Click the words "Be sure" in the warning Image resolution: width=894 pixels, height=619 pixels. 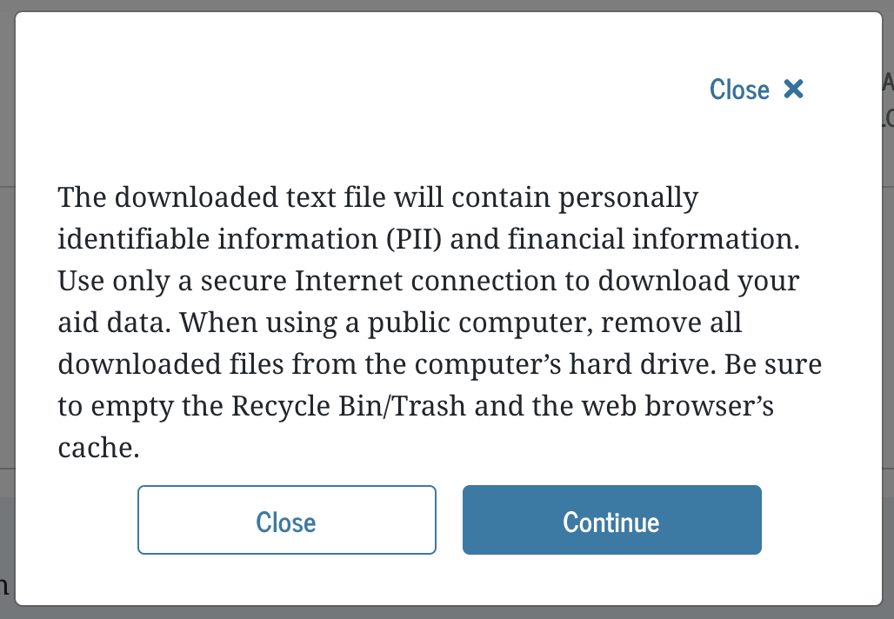(x=776, y=365)
